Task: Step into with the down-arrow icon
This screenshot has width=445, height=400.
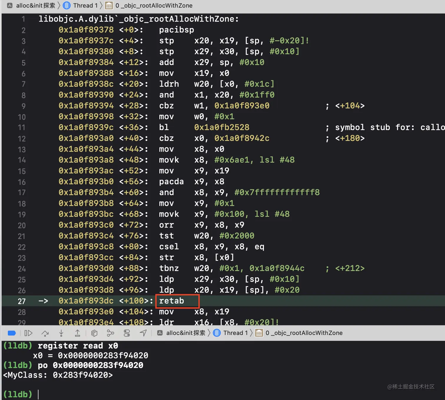Action: click(61, 333)
